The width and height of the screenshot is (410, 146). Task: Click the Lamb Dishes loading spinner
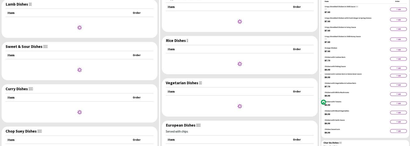point(79,27)
